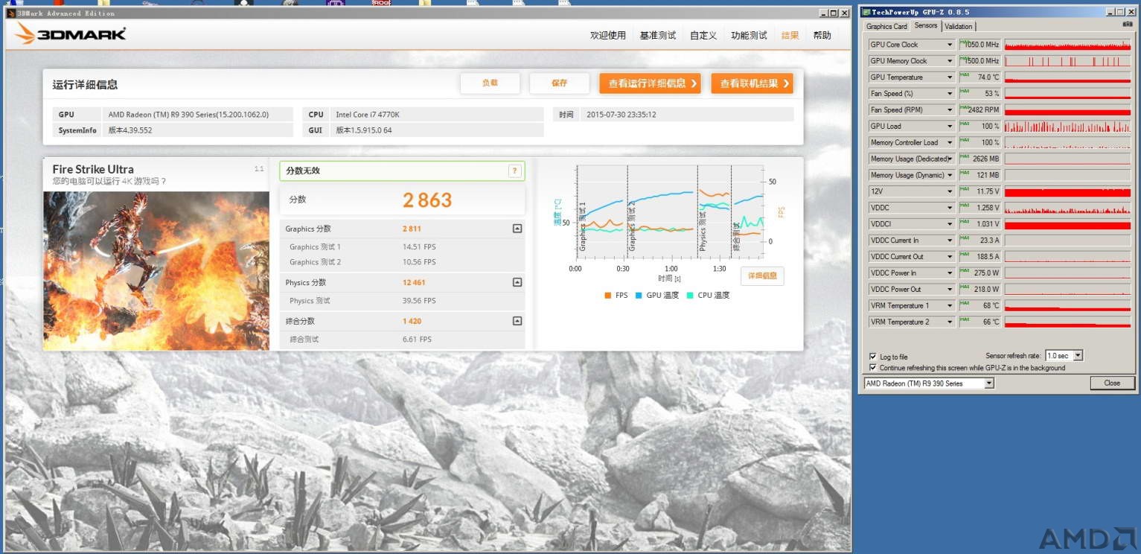Open the GPU Core Clock sensor dropdown

[x=949, y=45]
